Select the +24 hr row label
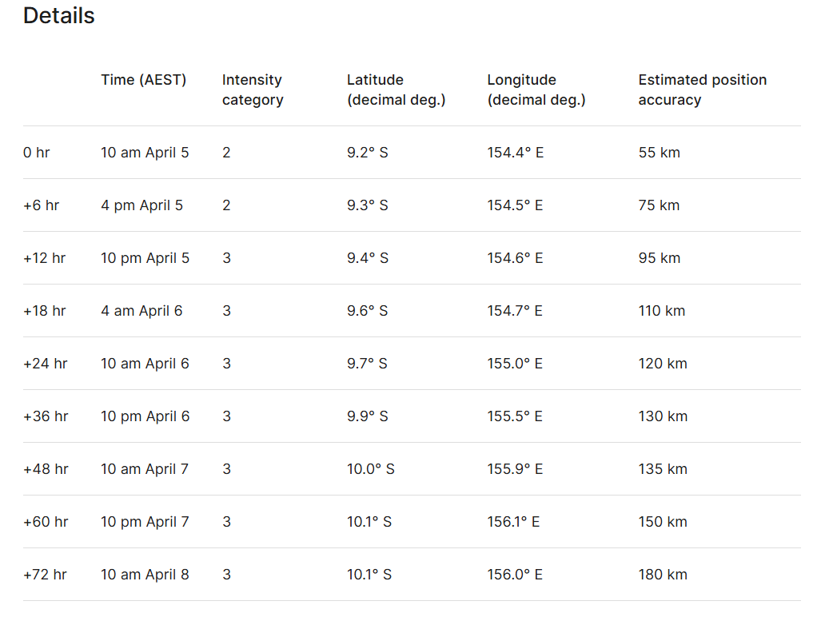Screen dimensions: 829x617 click(46, 364)
